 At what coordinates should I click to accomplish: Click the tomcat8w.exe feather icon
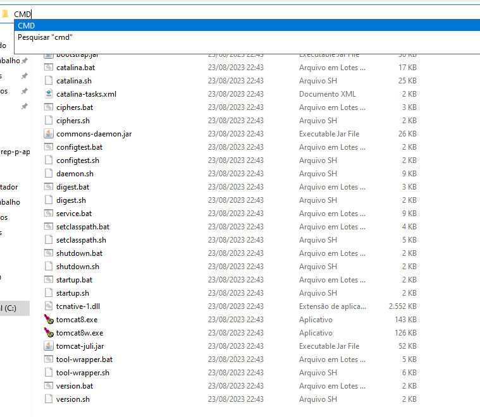click(x=49, y=332)
